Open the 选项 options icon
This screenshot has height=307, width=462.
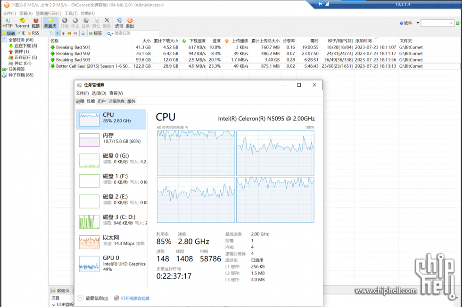tap(119, 23)
